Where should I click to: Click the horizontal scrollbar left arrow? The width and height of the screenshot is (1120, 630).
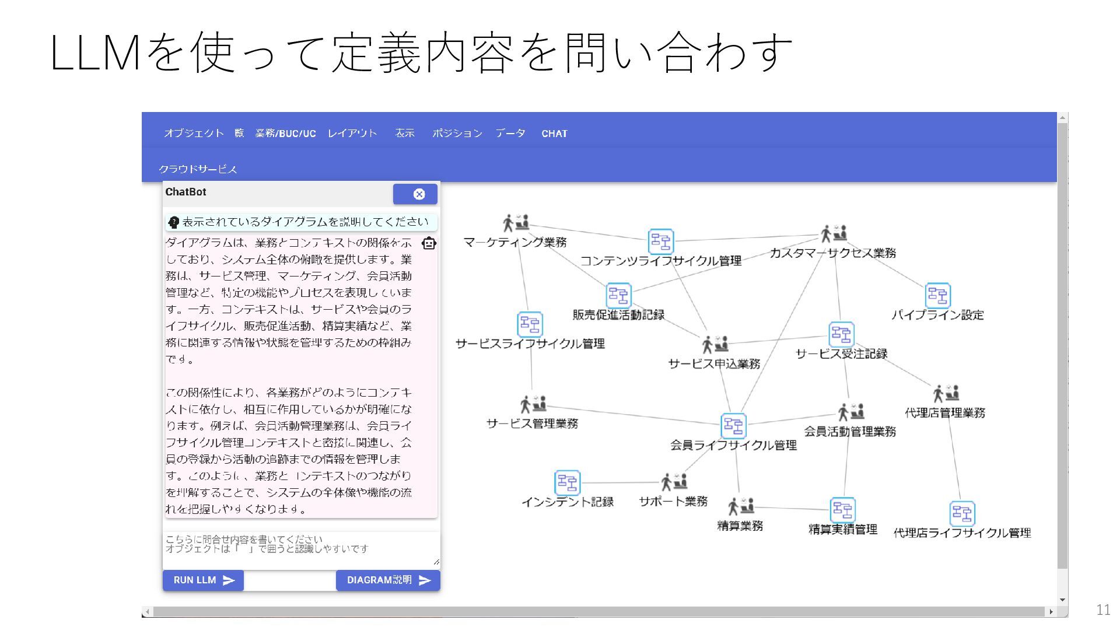(x=147, y=612)
